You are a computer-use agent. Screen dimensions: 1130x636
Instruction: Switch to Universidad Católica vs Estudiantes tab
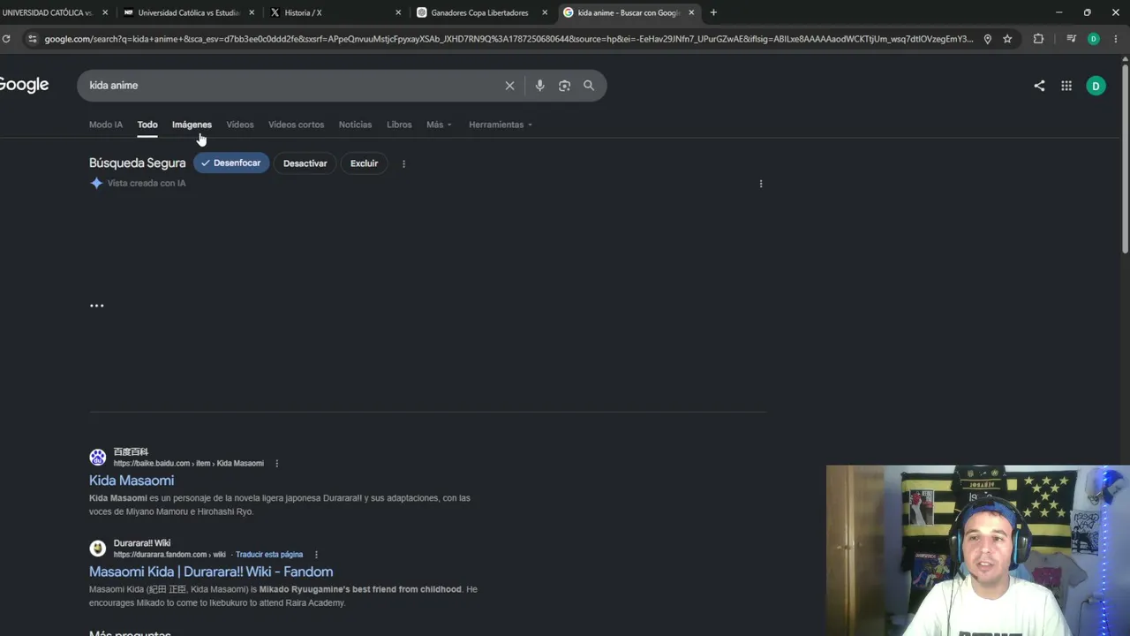point(189,12)
